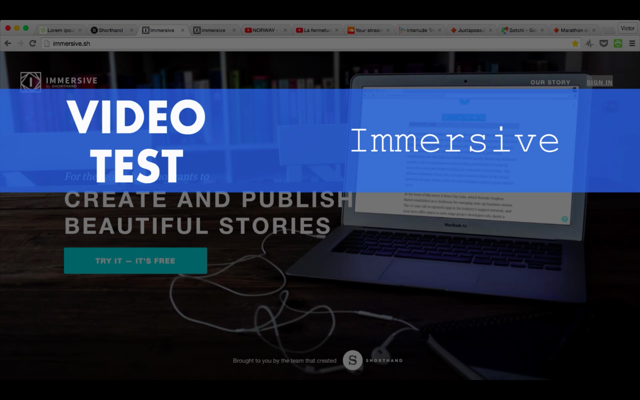Image resolution: width=640 pixels, height=400 pixels.
Task: Close the Sotchi Google Maps tab
Action: [542, 30]
